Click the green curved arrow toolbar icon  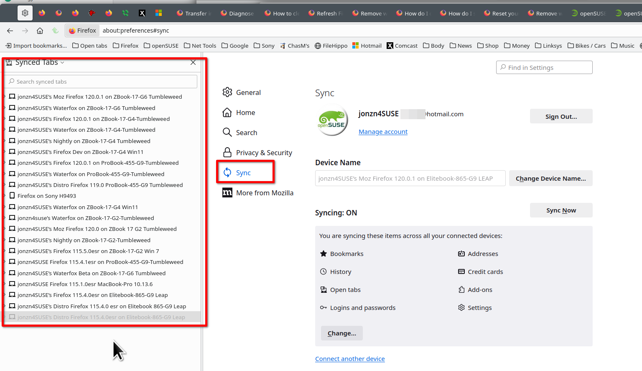55,31
